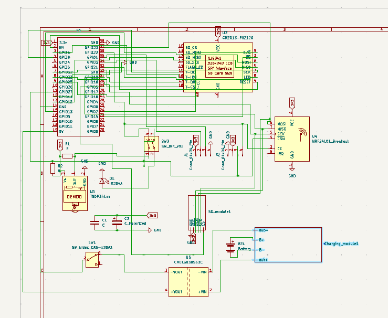Click the CRE1S0305S3C converter U5 symbol

click(x=188, y=281)
